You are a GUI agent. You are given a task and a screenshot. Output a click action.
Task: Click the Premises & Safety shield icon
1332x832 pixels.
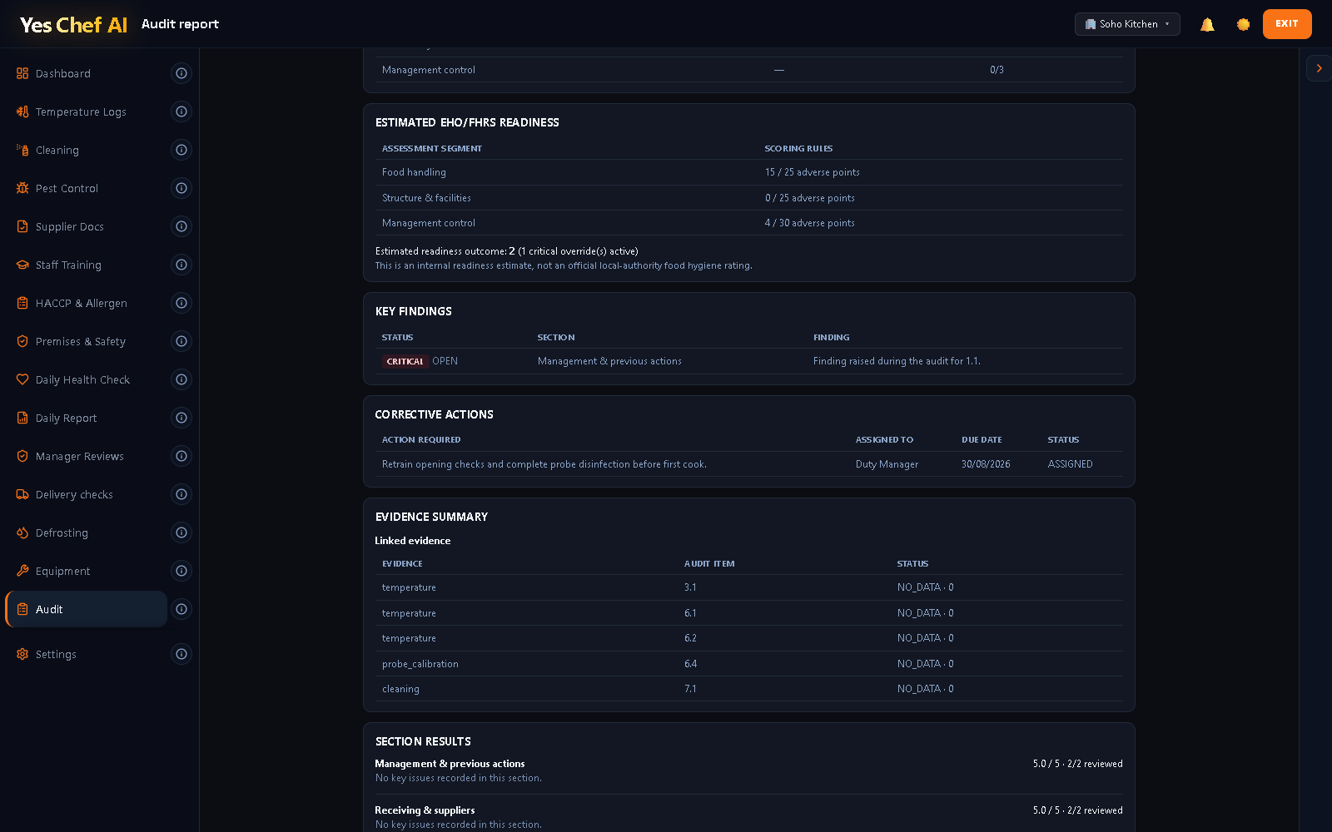[x=22, y=341]
